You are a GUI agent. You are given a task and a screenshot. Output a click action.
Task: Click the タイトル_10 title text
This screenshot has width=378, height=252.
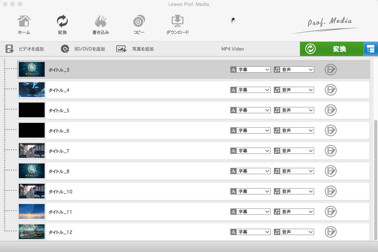pyautogui.click(x=61, y=191)
